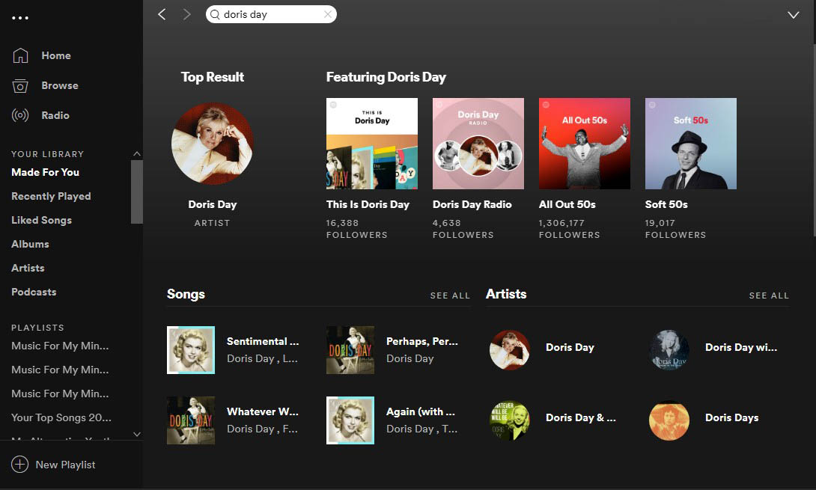The height and width of the screenshot is (490, 816).
Task: Open Radio from the sidebar
Action: 55,115
